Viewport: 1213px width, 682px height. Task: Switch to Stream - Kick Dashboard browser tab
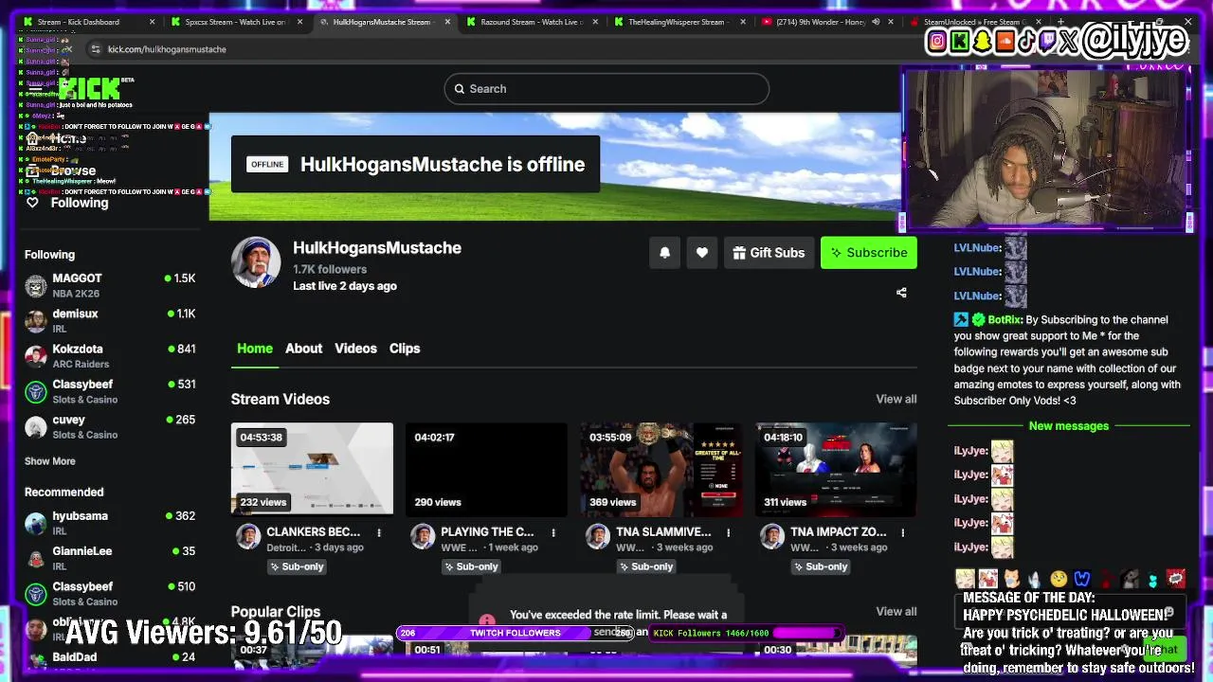pos(87,22)
